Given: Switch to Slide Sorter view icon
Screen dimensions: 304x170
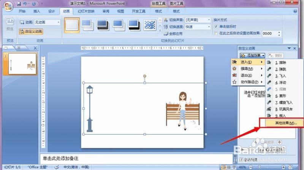Looking at the screenshot, I should 229,167.
